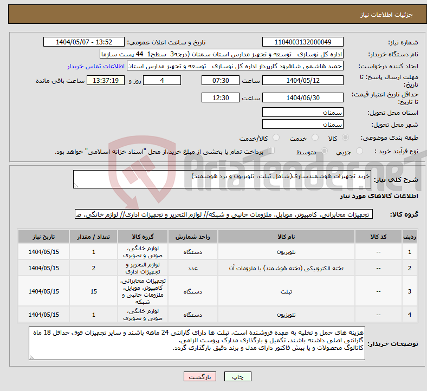
Task: Click date 1404/05/15 in row 1
Action: (43, 252)
